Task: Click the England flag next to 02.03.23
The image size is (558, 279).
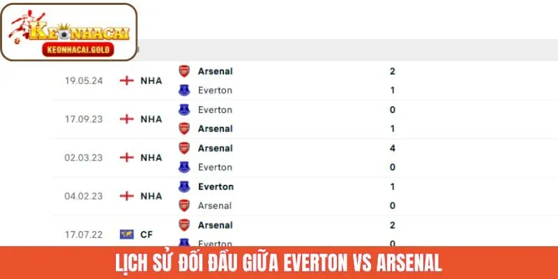Action: [x=126, y=157]
